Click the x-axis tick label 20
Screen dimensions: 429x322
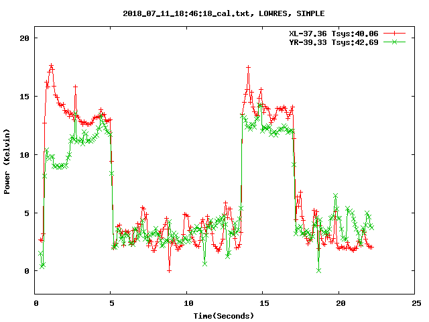click(341, 303)
